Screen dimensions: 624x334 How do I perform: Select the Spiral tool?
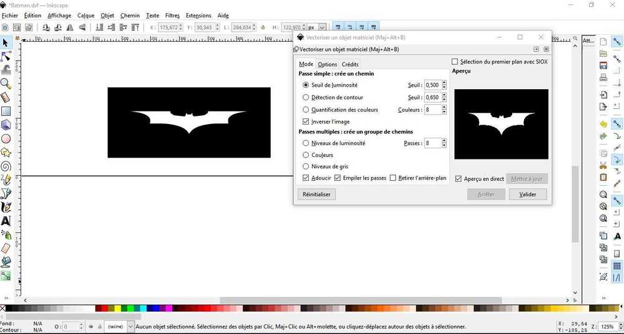6,166
